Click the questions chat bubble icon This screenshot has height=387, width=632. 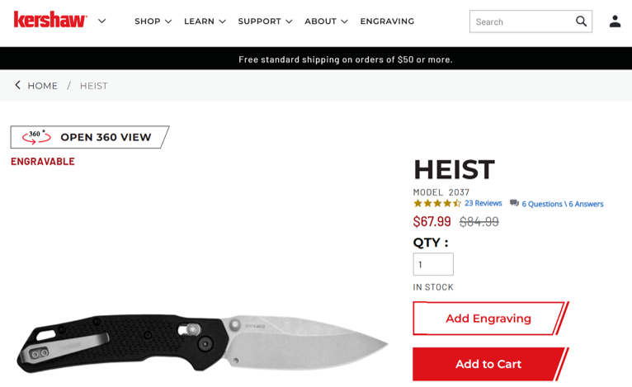[x=514, y=203]
